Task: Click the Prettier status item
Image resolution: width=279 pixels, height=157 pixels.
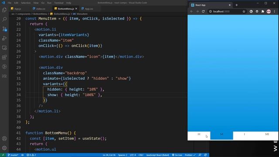Action: 190,155
